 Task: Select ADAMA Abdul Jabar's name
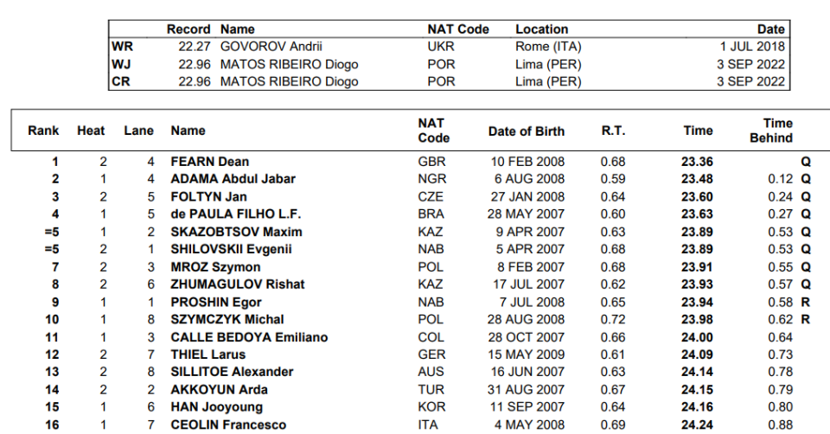[x=233, y=179]
